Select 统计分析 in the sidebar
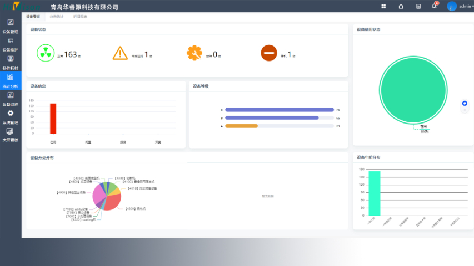Image resolution: width=474 pixels, height=266 pixels. (x=10, y=80)
